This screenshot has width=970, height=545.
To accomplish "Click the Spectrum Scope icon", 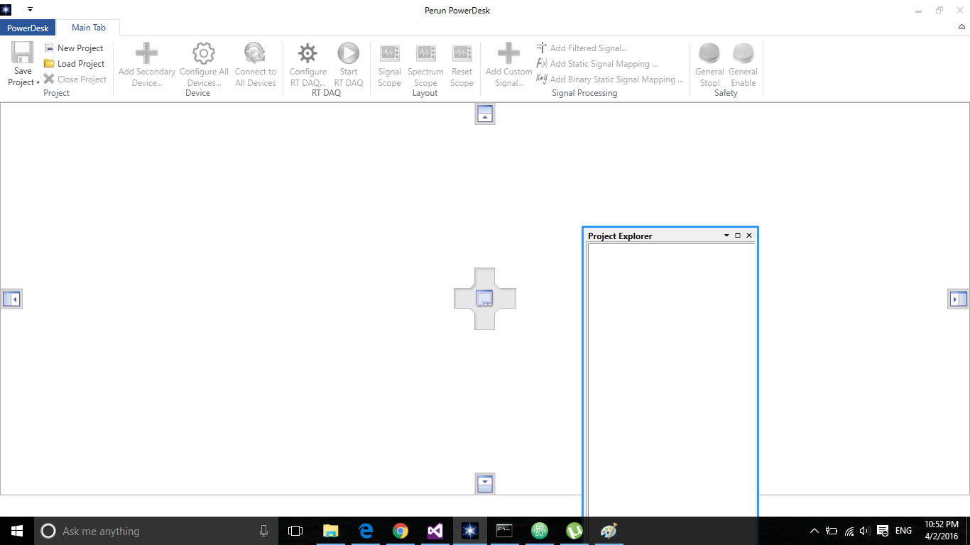I will (x=425, y=53).
